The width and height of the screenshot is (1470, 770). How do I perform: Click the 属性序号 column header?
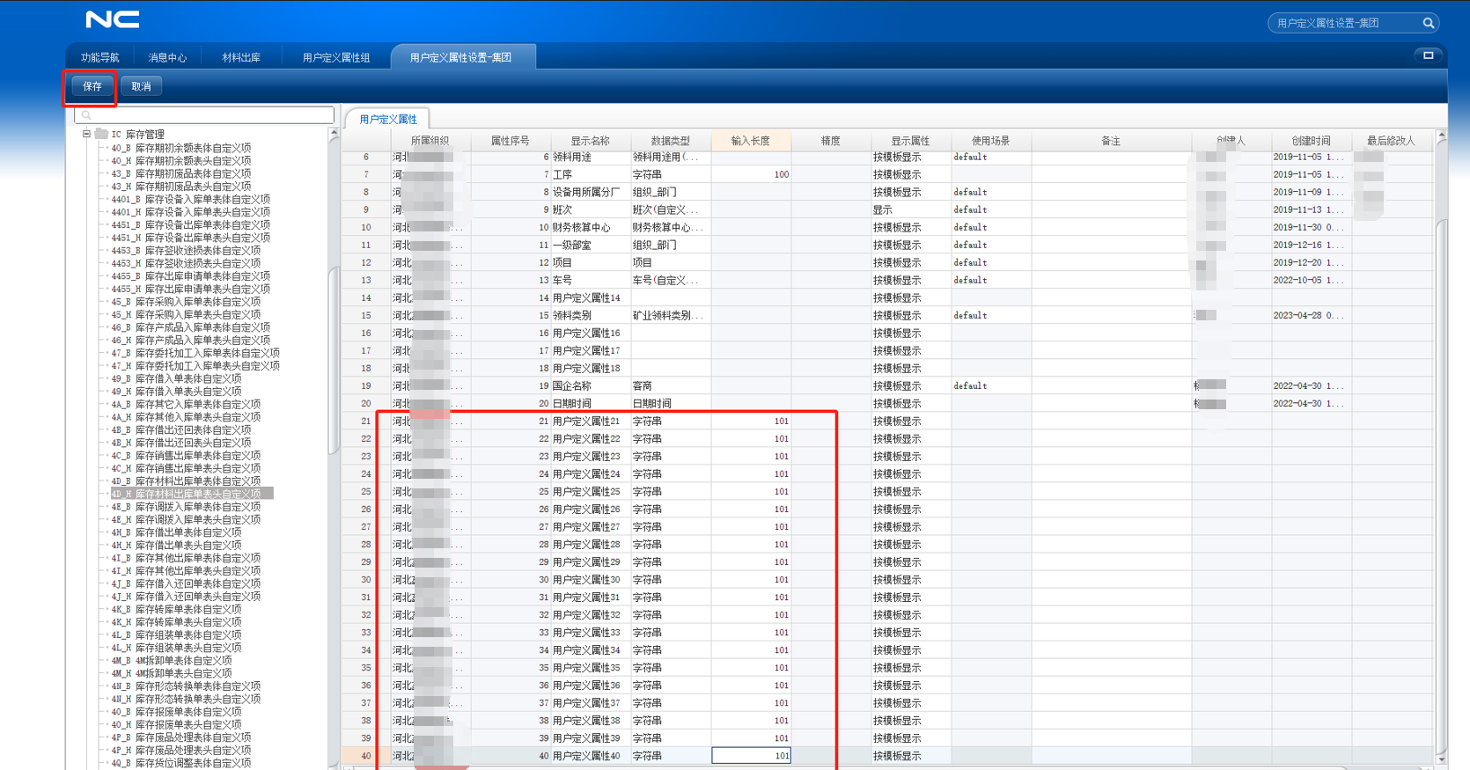[x=511, y=141]
